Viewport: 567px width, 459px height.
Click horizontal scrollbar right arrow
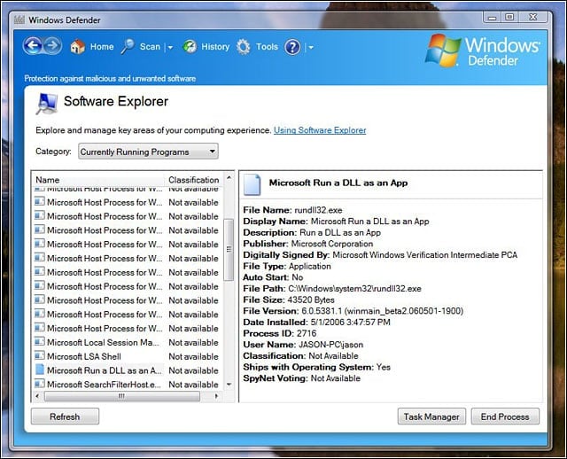pos(216,396)
